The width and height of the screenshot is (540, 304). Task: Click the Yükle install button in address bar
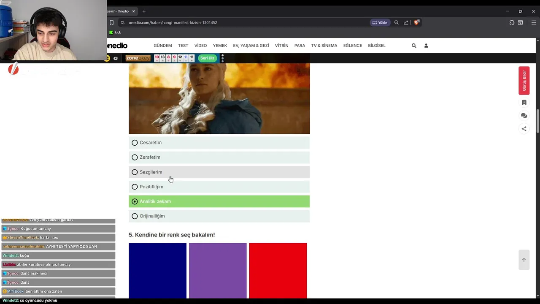[380, 22]
